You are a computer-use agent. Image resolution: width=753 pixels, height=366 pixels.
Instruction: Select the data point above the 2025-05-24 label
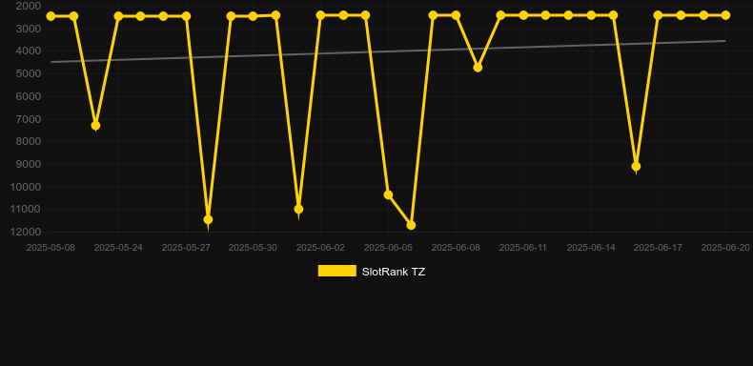coord(118,16)
